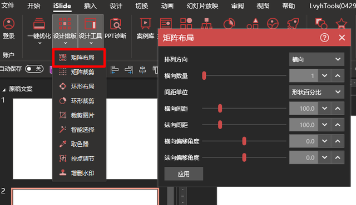This screenshot has height=205, width=356.
Task: Click the align left toolbar icon
Action: point(115,70)
